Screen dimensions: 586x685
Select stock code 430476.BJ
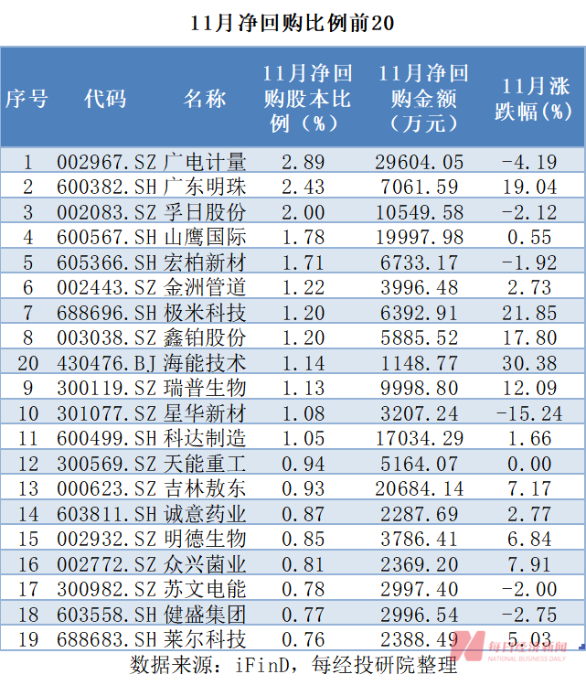click(107, 363)
